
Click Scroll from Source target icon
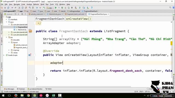[x=16, y=14]
